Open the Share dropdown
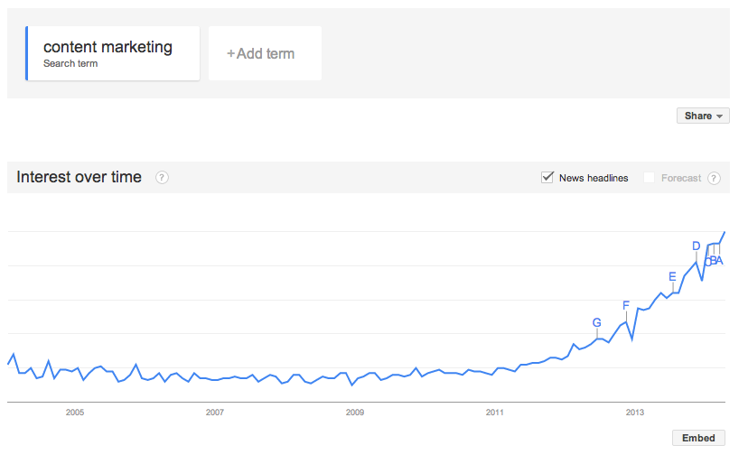 tap(703, 116)
